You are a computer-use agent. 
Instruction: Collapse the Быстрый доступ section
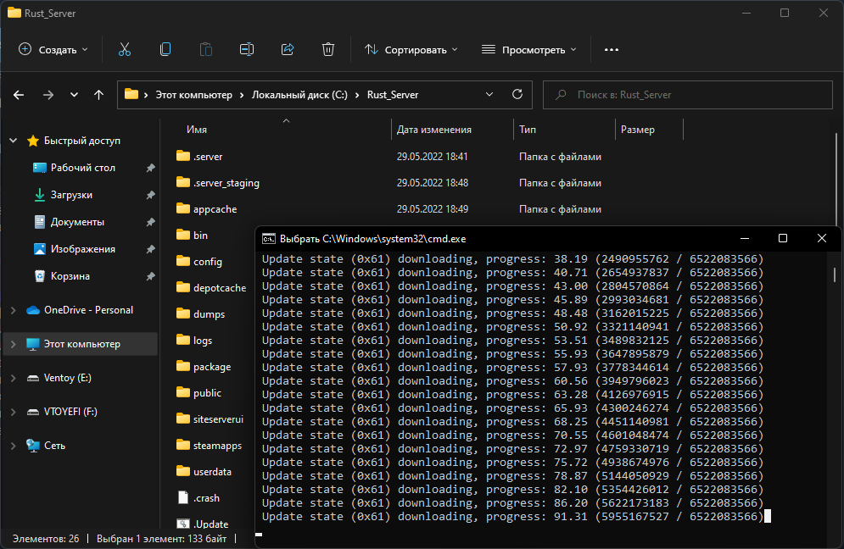13,141
